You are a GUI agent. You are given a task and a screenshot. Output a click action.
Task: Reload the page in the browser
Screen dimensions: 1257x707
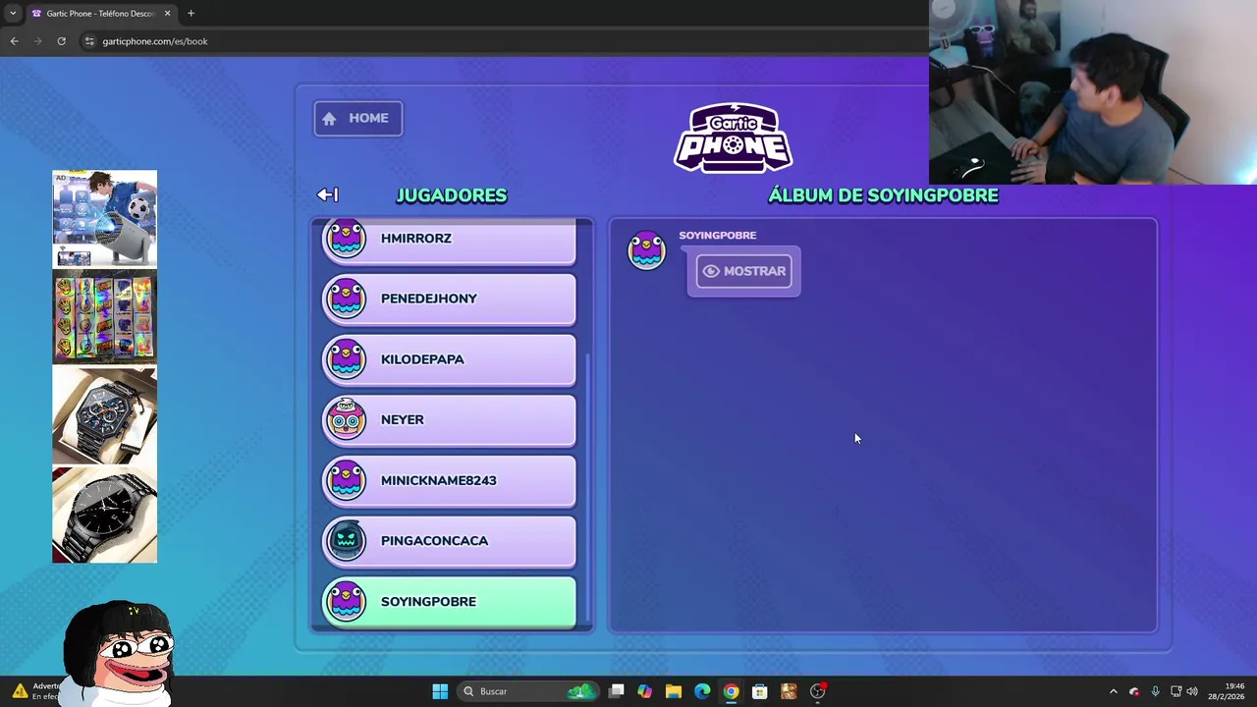(x=61, y=41)
